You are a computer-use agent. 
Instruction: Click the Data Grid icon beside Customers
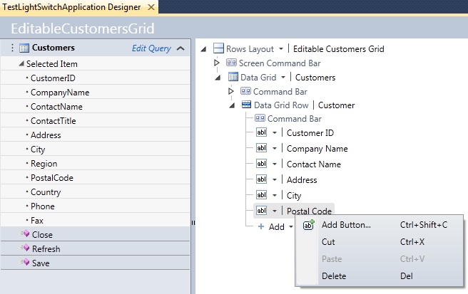233,77
